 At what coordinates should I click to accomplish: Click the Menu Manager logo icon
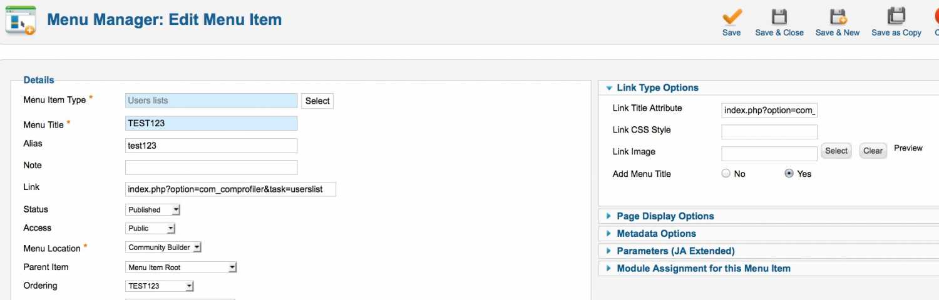(x=21, y=20)
